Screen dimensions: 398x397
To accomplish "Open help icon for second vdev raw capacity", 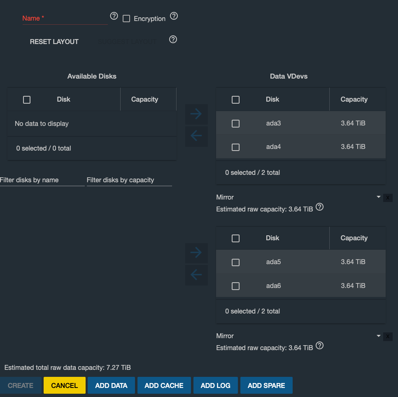I will [x=319, y=346].
